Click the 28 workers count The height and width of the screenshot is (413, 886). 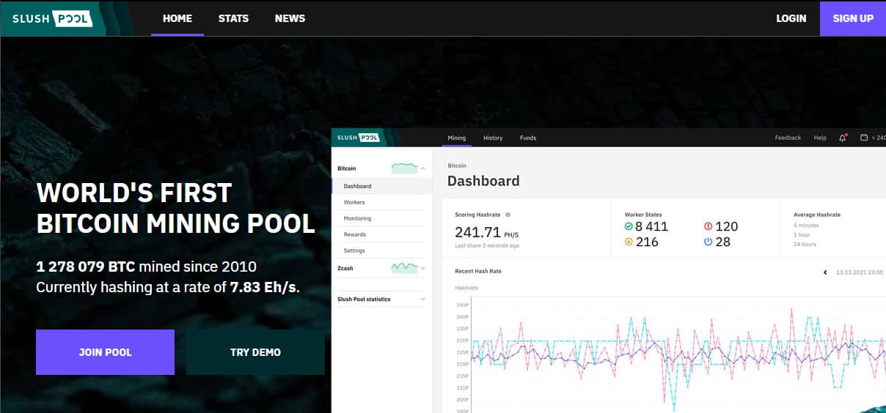pyautogui.click(x=722, y=242)
